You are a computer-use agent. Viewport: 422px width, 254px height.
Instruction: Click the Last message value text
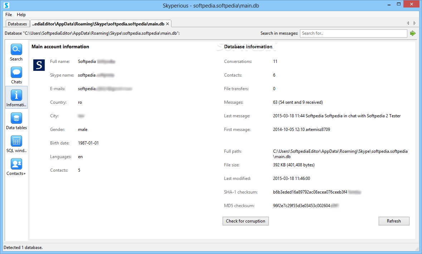click(x=337, y=116)
